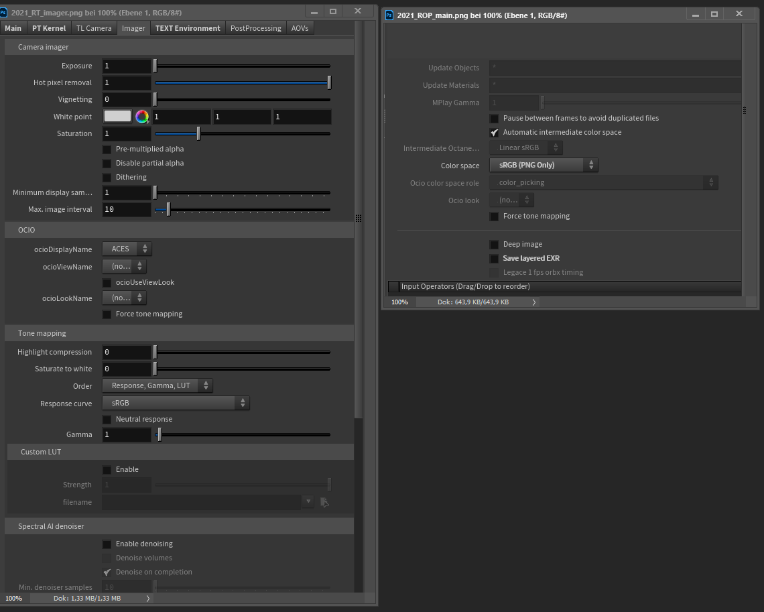Click status bar arrow in 2021_ROP_main window
Image resolution: width=764 pixels, height=612 pixels.
click(x=534, y=302)
